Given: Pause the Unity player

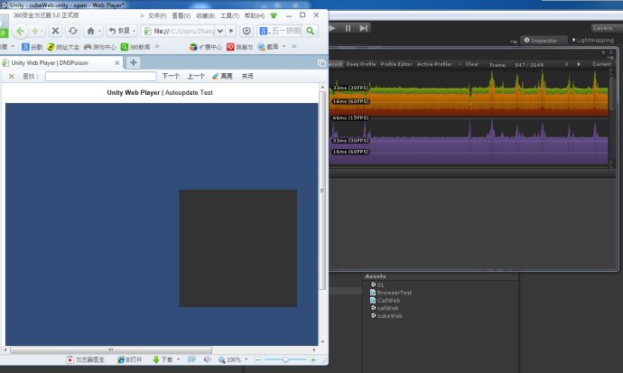Looking at the screenshot, I should [x=349, y=28].
